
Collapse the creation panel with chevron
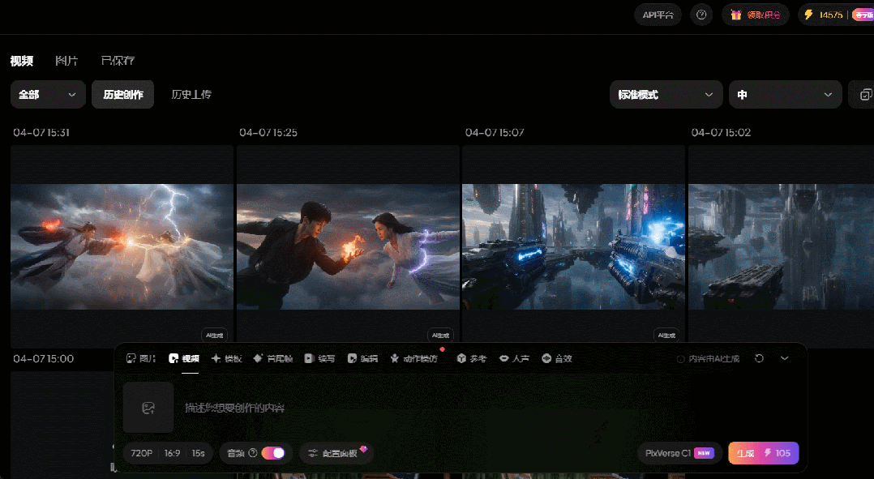(x=784, y=358)
